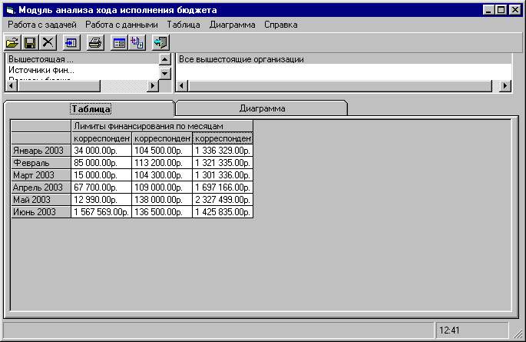Click cell 85 000.00р.
This screenshot has height=342, width=526.
pyautogui.click(x=101, y=163)
